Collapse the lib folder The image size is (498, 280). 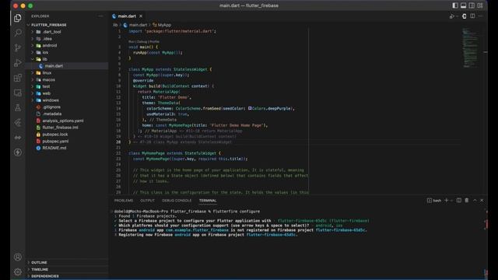(x=44, y=59)
